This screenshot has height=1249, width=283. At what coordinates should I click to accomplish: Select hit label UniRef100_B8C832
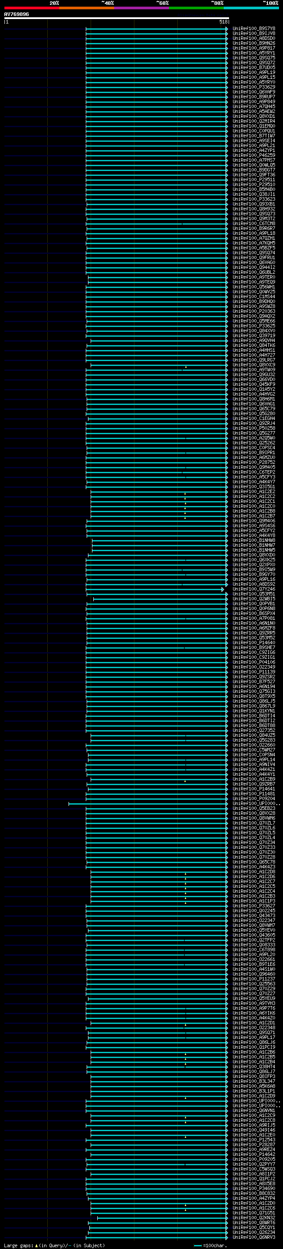(x=253, y=1193)
